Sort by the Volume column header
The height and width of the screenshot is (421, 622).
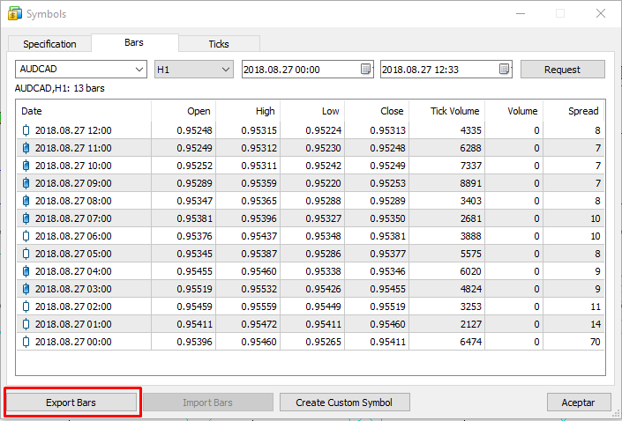click(x=514, y=111)
